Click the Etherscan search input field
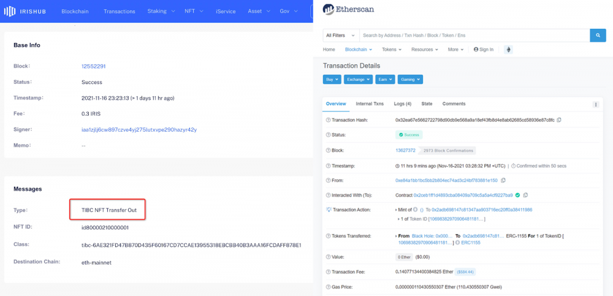Image resolution: width=613 pixels, height=296 pixels. pyautogui.click(x=474, y=35)
